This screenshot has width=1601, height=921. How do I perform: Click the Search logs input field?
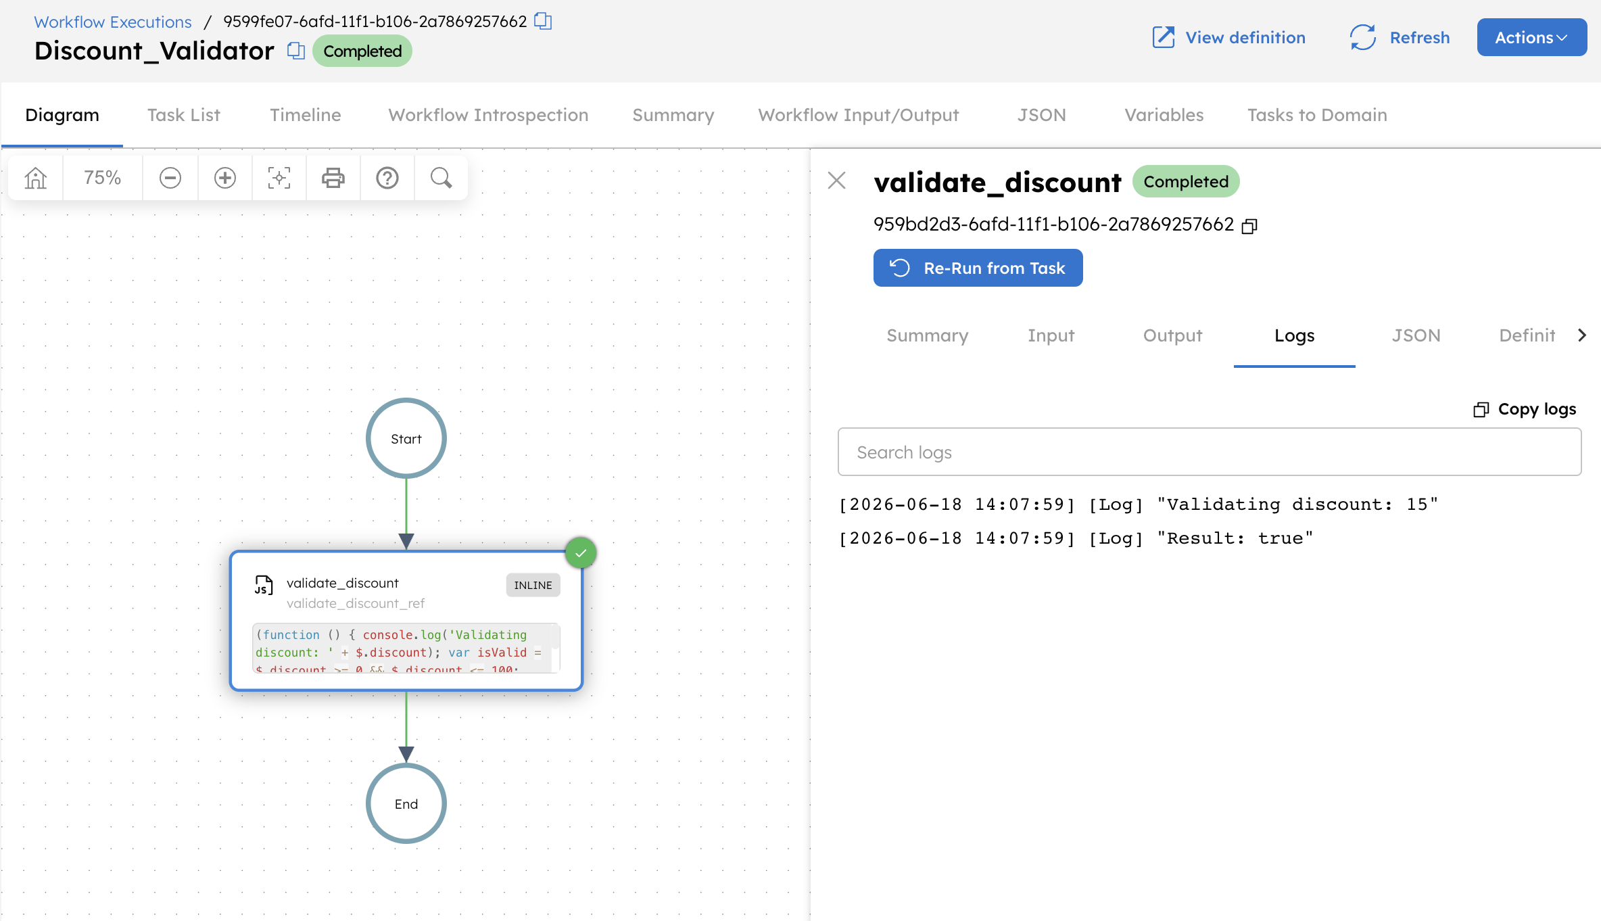1210,452
